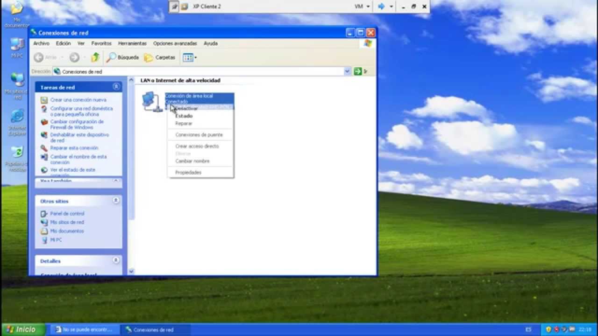Expand the Dirección address bar dropdown
Screen dimensions: 598x336
[347, 71]
